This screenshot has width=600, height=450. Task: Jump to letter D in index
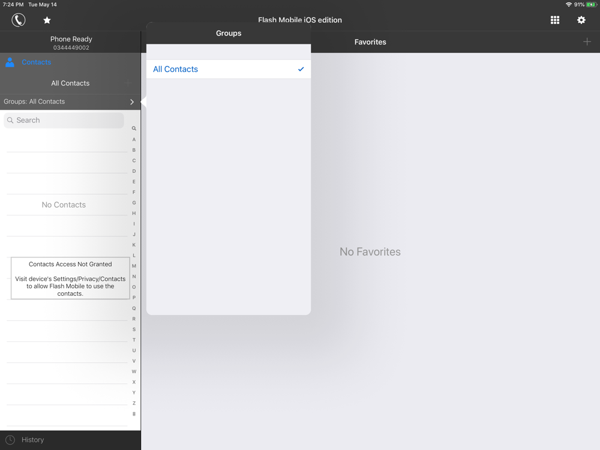(134, 171)
